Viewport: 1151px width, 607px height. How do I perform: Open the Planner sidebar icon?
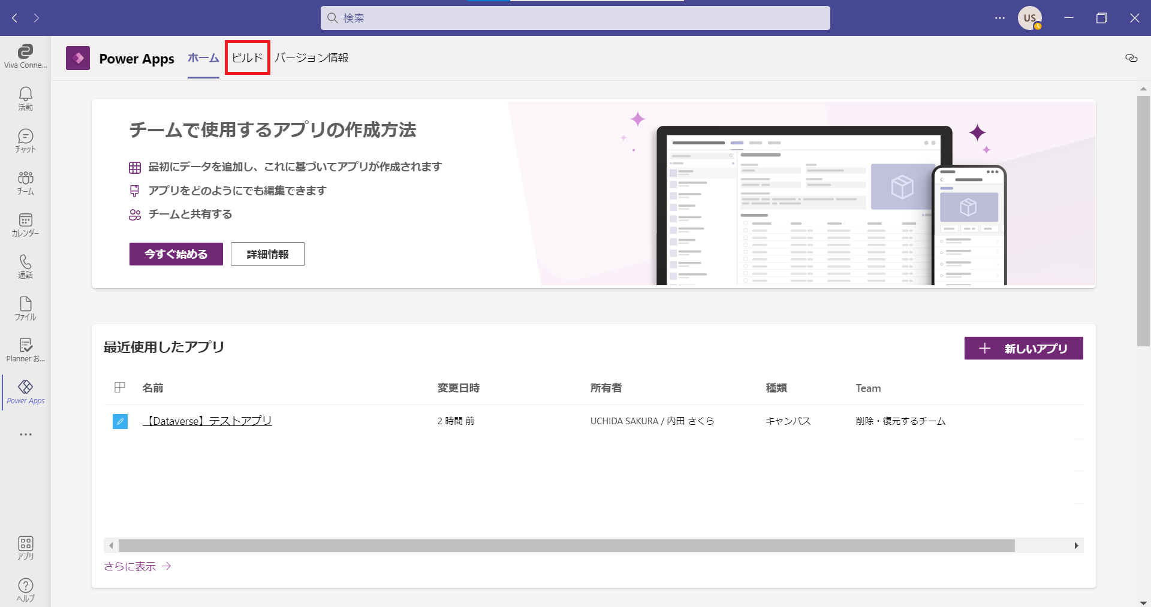coord(25,350)
